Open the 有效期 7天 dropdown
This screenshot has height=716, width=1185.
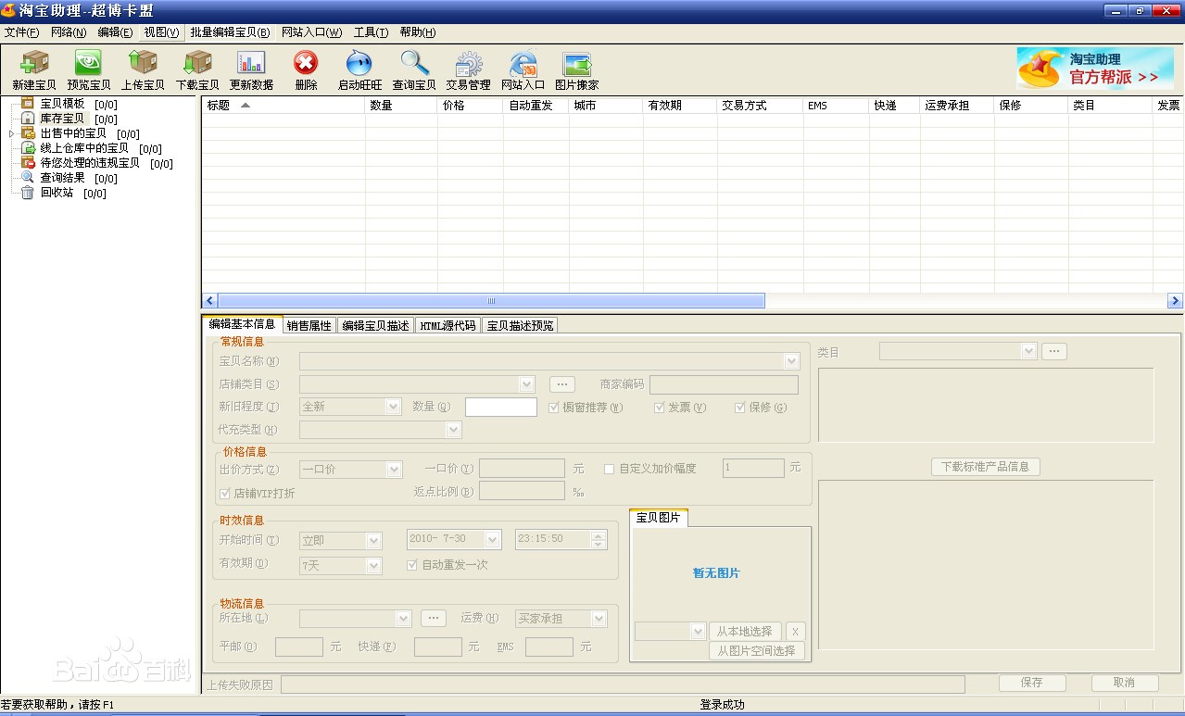pyautogui.click(x=373, y=565)
